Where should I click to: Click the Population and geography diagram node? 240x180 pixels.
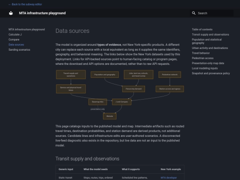tap(105, 75)
